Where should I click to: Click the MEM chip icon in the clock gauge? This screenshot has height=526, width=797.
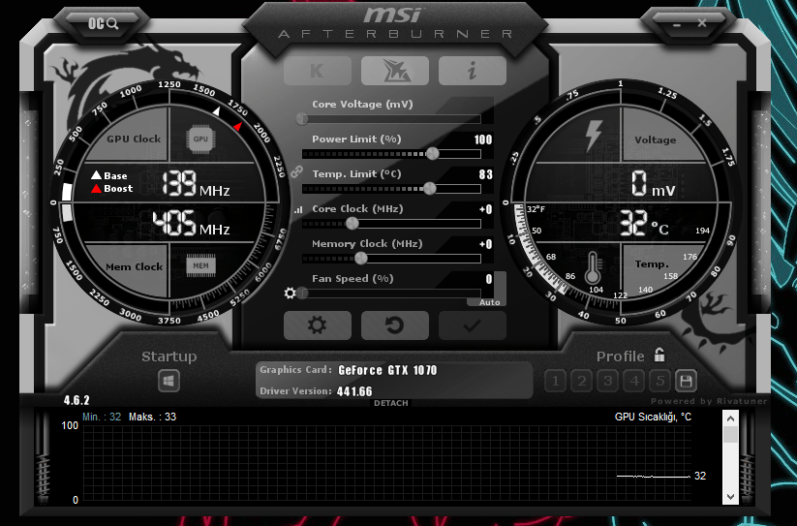[200, 265]
